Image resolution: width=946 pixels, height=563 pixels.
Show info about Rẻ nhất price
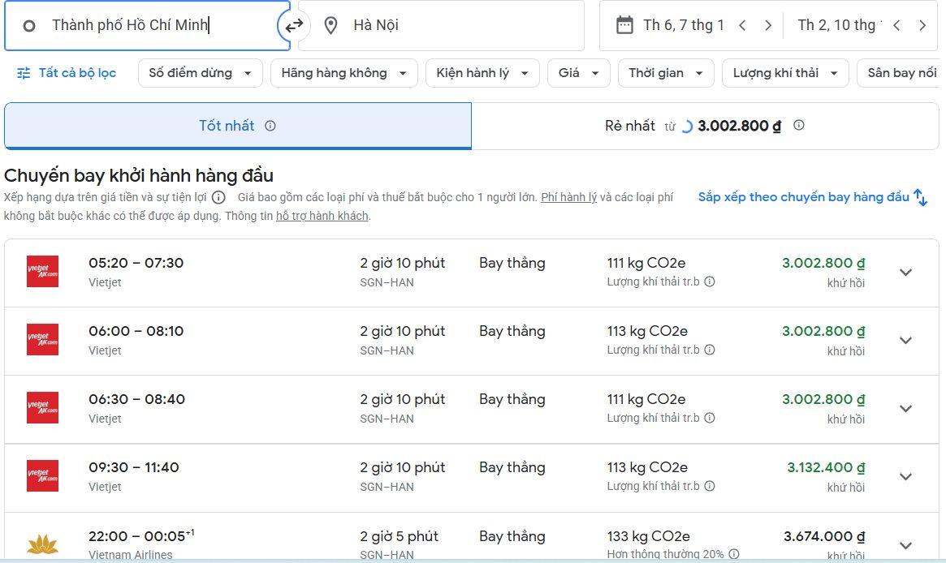799,125
